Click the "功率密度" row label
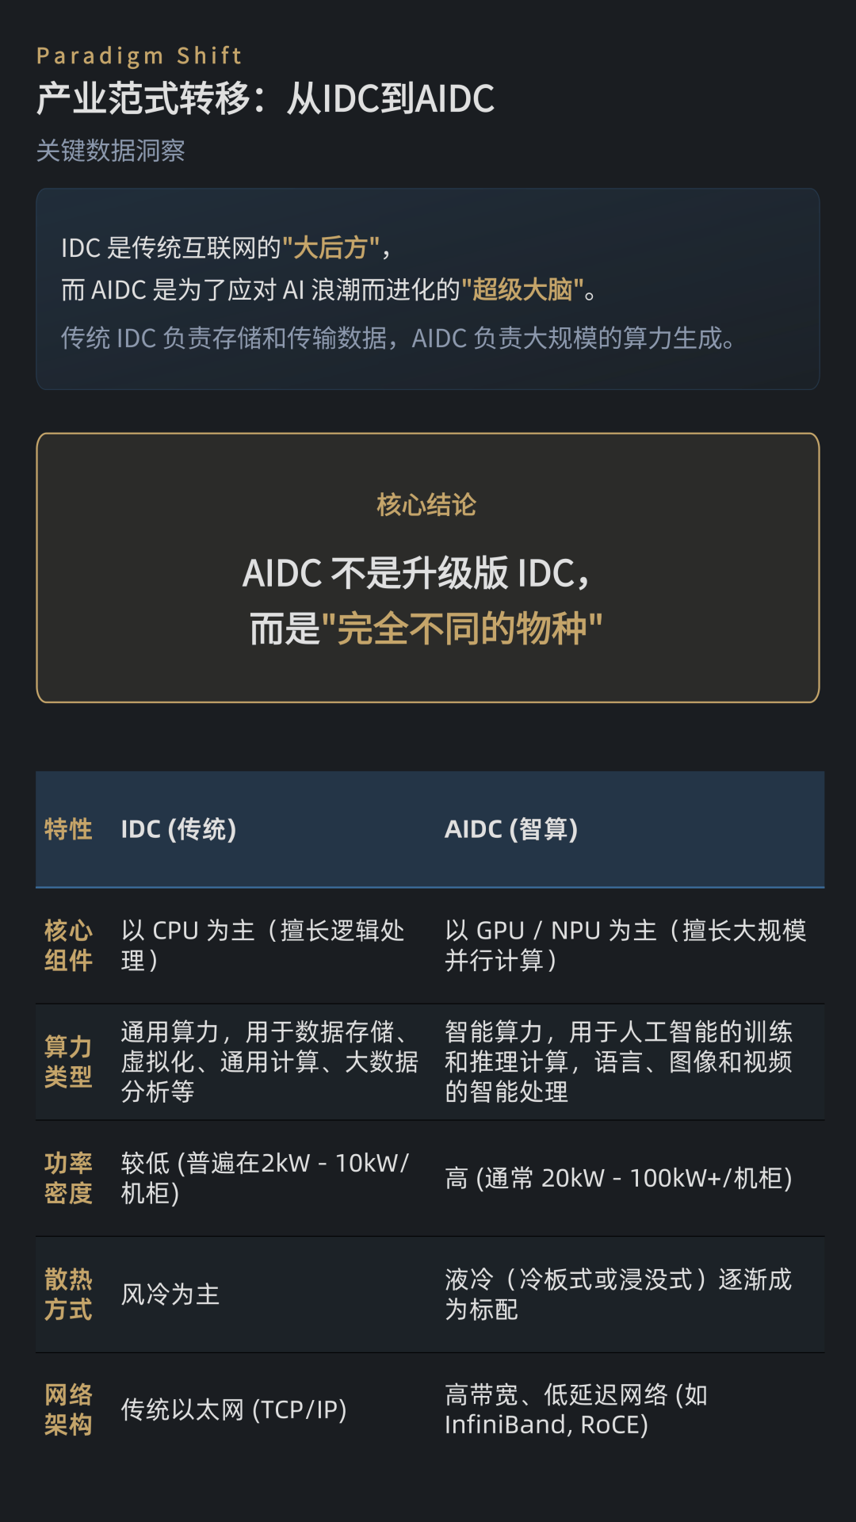856x1522 pixels. click(68, 1178)
